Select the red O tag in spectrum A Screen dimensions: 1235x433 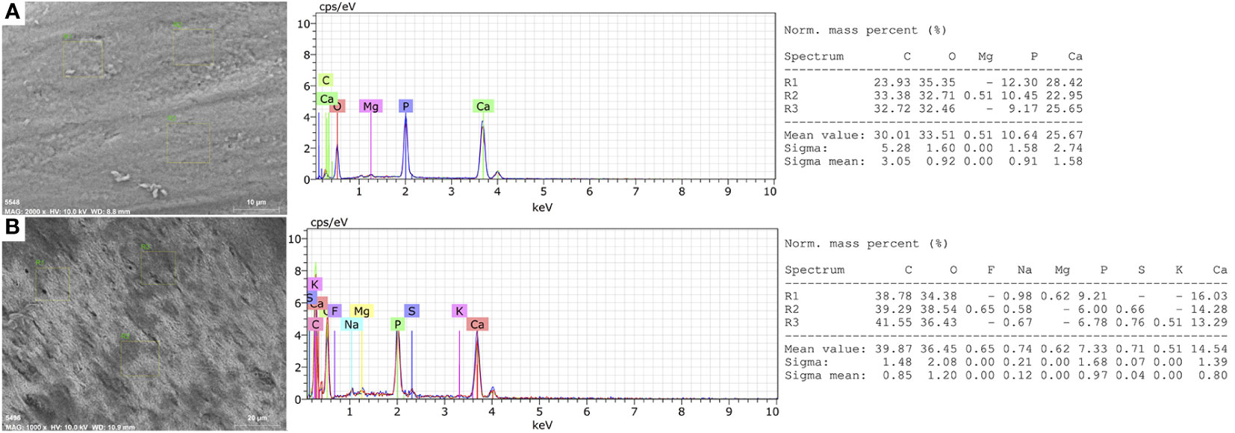(337, 106)
